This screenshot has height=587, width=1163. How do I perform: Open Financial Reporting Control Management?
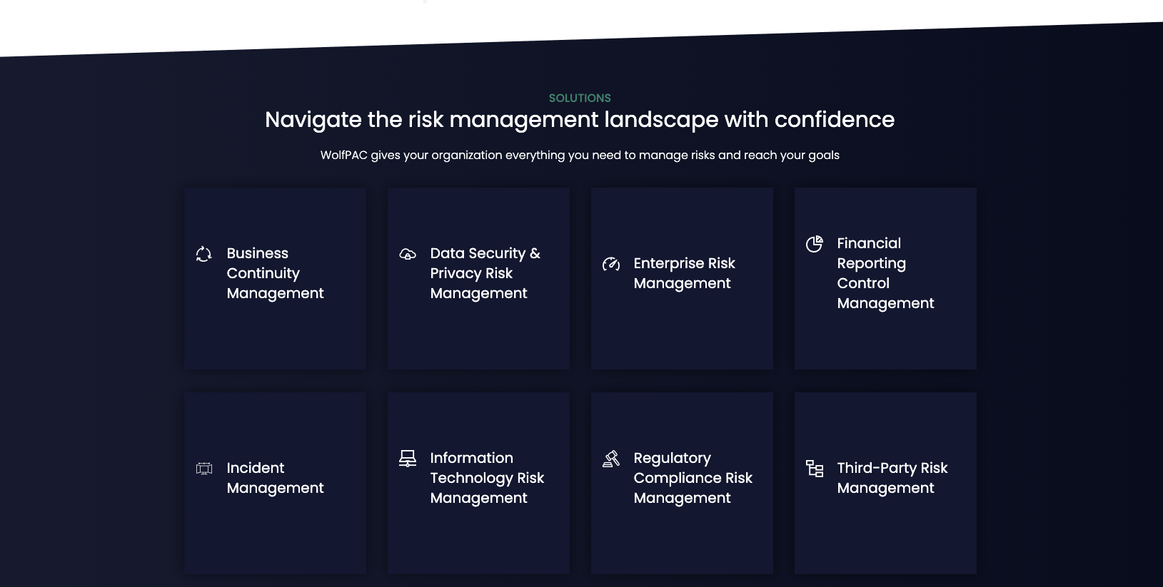coord(885,273)
